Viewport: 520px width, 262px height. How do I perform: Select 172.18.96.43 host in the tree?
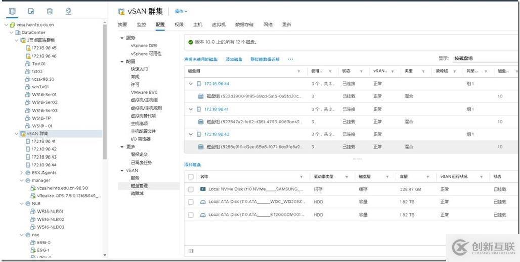point(44,157)
